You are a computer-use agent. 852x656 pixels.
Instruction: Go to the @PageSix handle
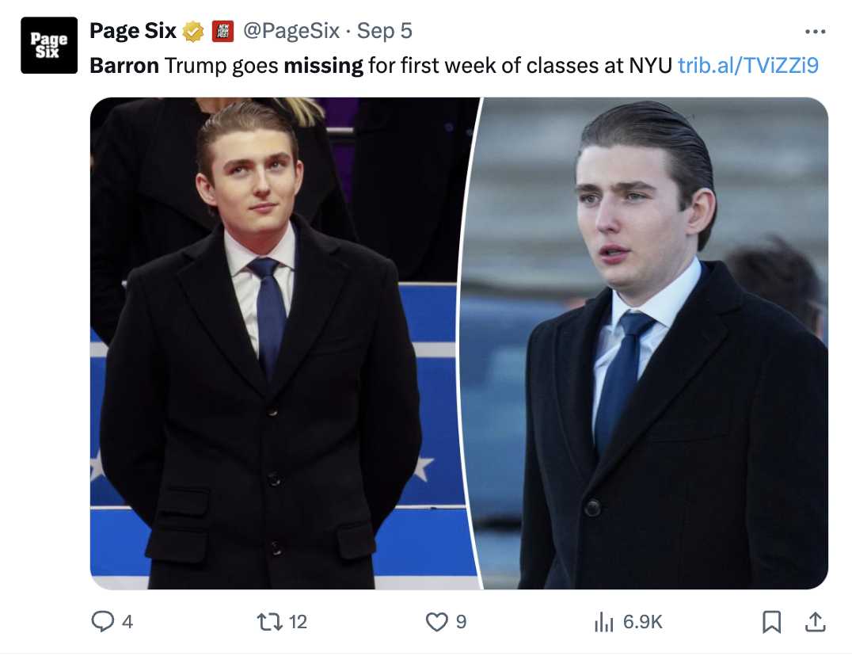pos(291,32)
